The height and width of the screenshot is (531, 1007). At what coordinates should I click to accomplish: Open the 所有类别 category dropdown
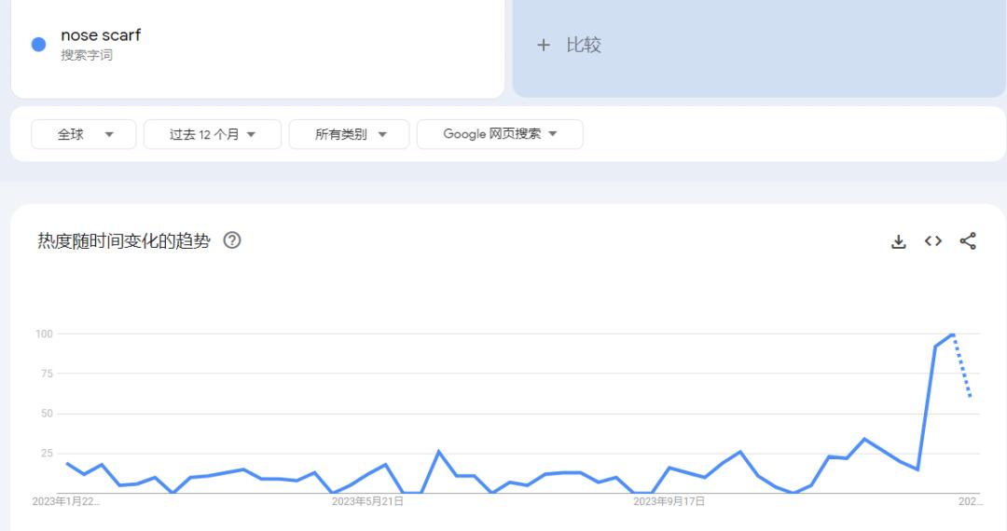(349, 134)
